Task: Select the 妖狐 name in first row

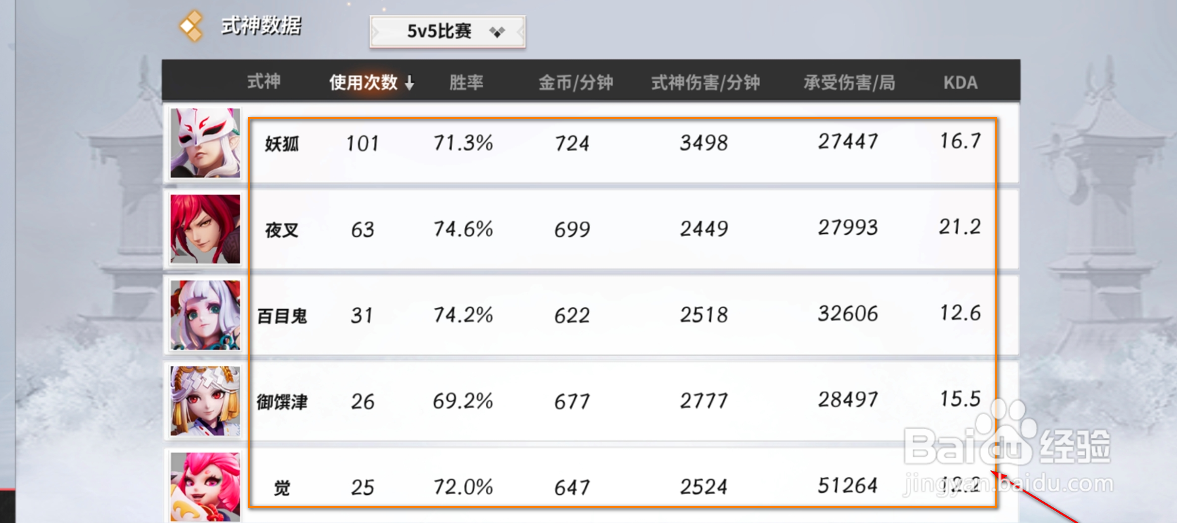Action: tap(282, 144)
